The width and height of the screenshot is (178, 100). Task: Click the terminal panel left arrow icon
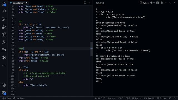[170, 3]
